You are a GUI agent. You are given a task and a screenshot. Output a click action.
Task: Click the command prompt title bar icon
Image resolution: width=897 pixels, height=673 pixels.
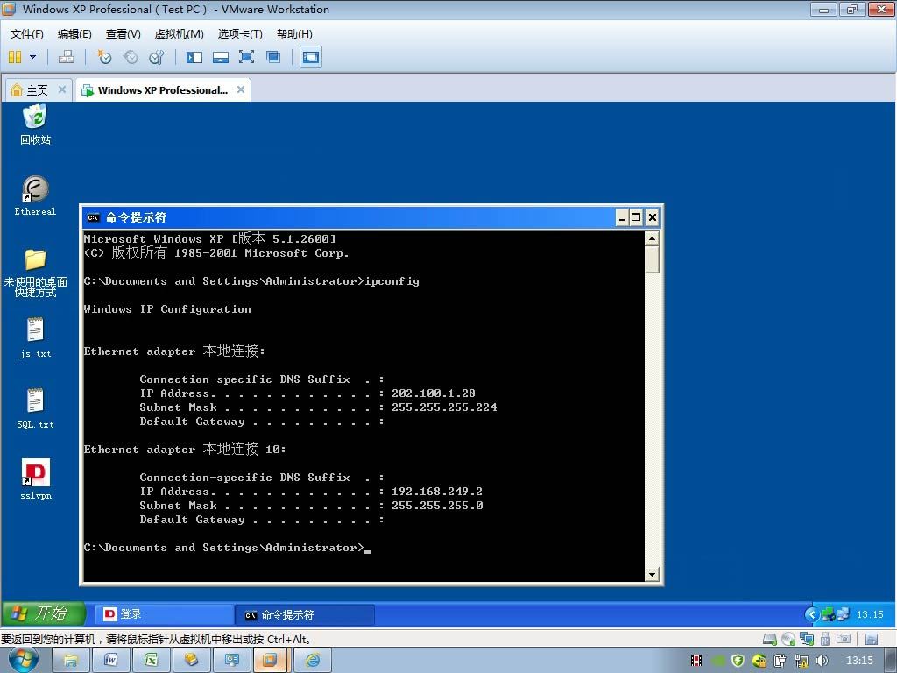pos(93,217)
